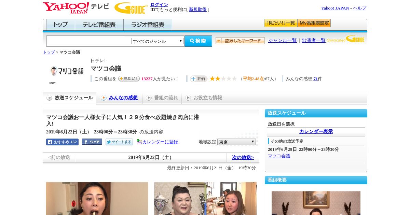Click the マツコ会議 program logo image
This screenshot has height=215, width=410.
pos(67,71)
